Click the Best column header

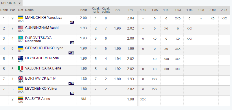pyautogui.click(x=84, y=10)
